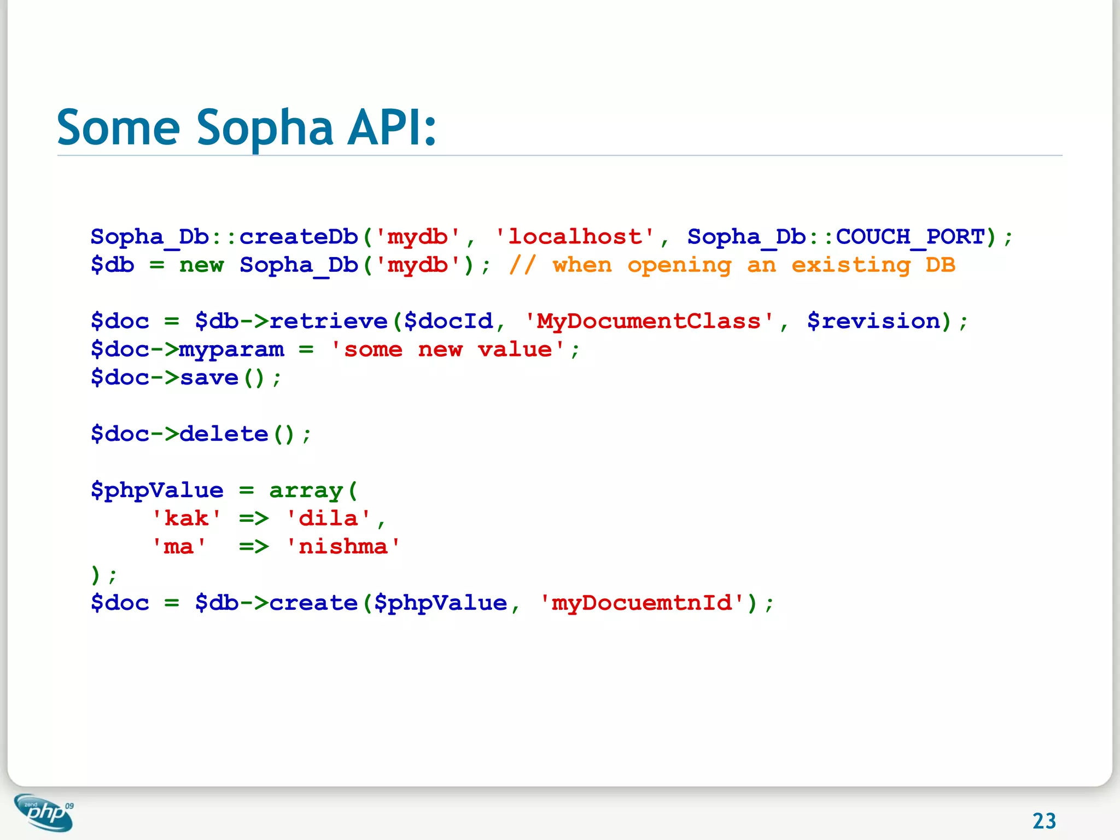The width and height of the screenshot is (1120, 840).
Task: Click the string 'some new value'
Action: [447, 349]
